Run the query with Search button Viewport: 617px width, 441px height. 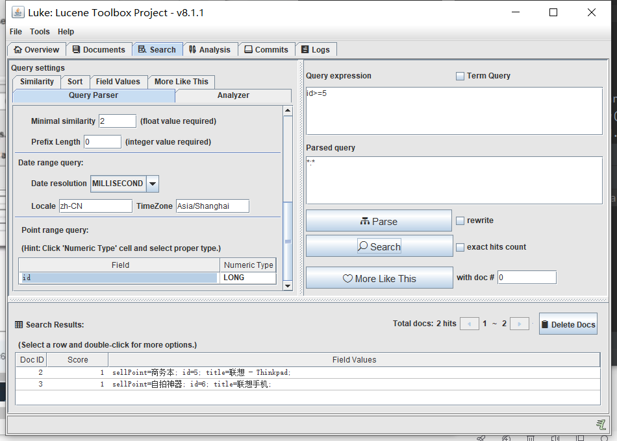point(379,246)
